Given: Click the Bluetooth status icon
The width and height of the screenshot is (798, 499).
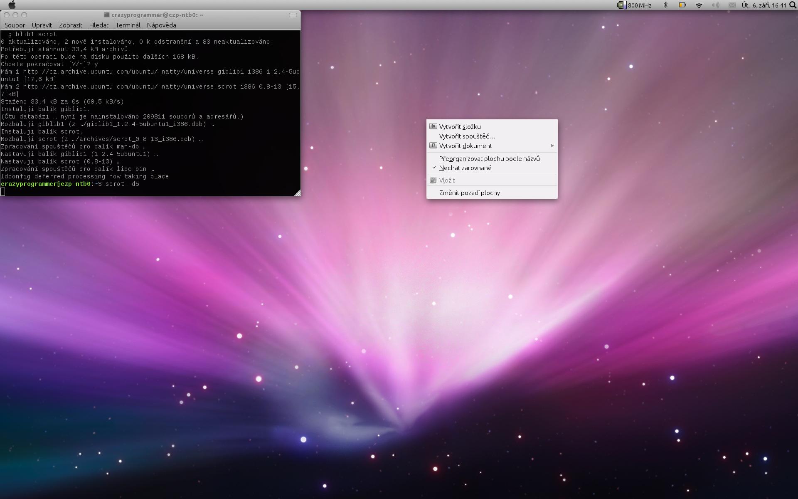Looking at the screenshot, I should (665, 5).
